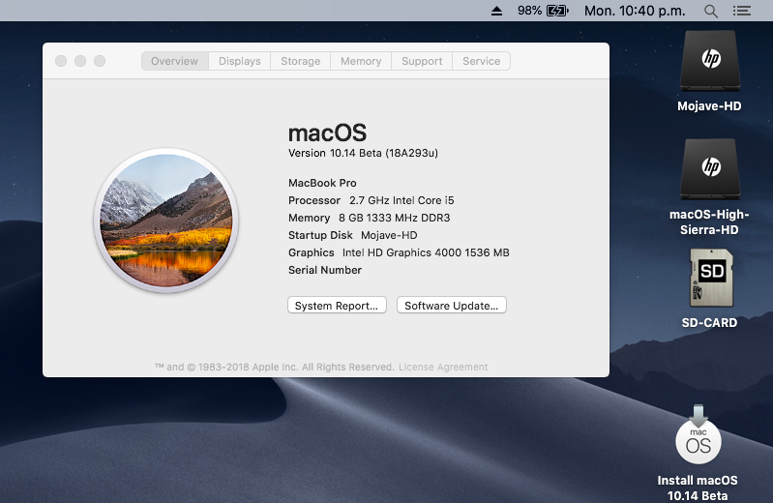Select the SD-CARD desktop icon

[711, 278]
